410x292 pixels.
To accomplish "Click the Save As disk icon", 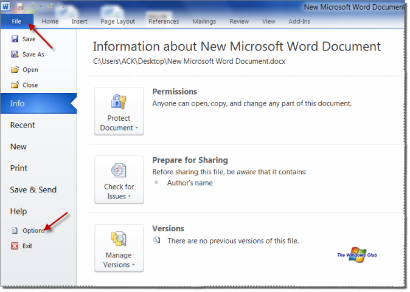I will 15,54.
